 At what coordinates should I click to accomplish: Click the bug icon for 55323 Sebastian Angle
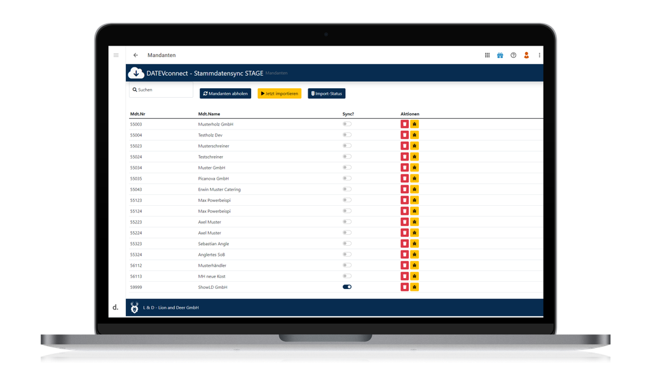click(x=415, y=243)
